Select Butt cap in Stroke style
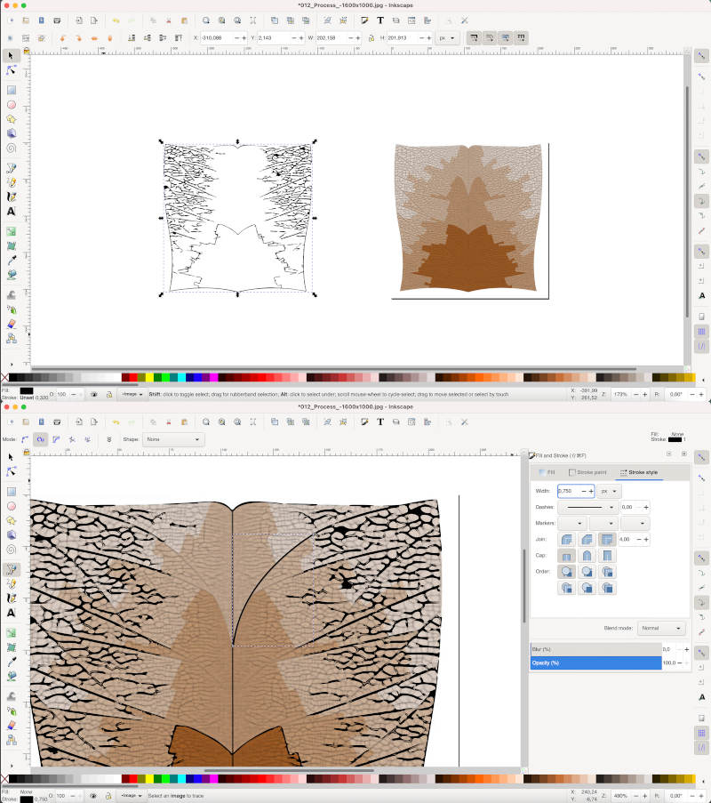Screen dimensions: 711x803 tap(567, 556)
